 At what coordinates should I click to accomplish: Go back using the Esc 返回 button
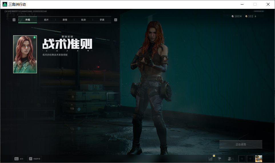point(19,159)
